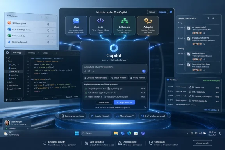Image resolution: width=225 pixels, height=150 pixels.
Task: Click the shield icon beside Enterprise toggle
Action: (171, 12)
